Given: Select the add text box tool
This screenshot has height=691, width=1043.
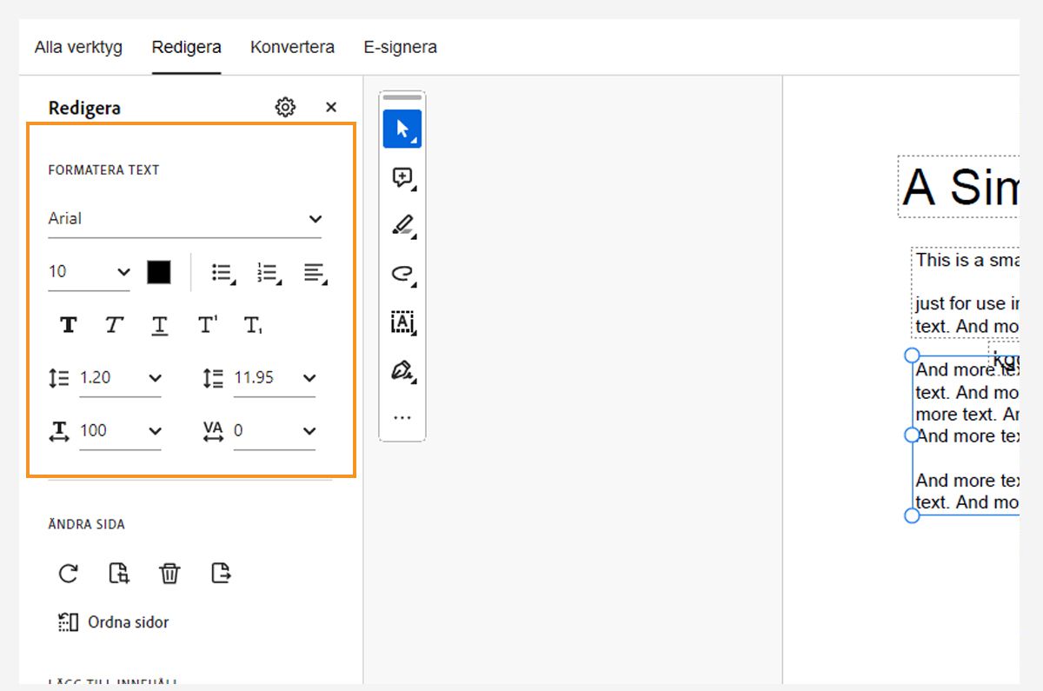Looking at the screenshot, I should coord(402,322).
